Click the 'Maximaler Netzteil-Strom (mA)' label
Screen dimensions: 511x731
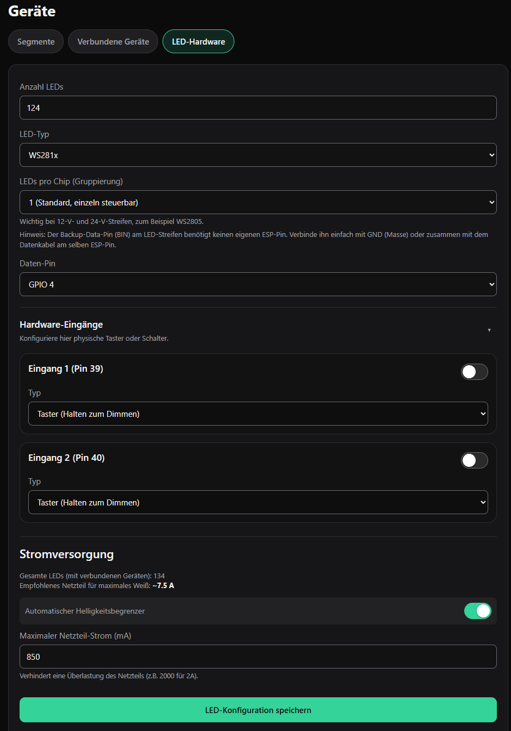coord(76,636)
